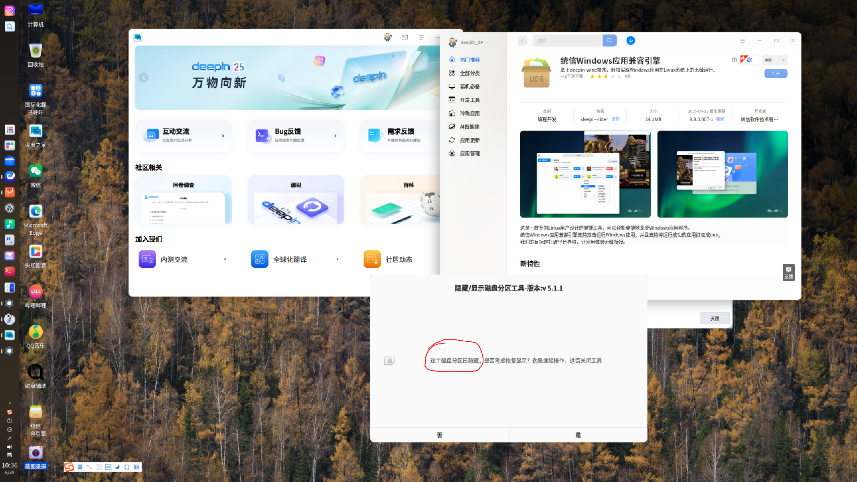Open the 回收站 desktop icon

point(35,55)
